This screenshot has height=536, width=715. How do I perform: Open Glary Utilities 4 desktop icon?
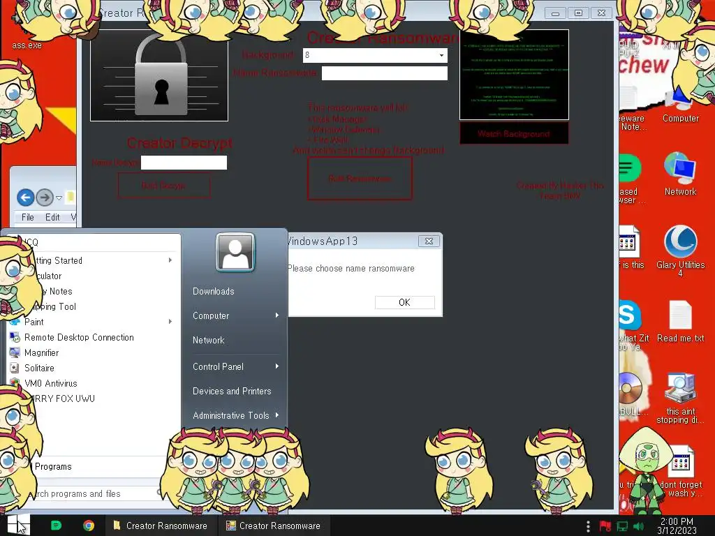pyautogui.click(x=680, y=251)
